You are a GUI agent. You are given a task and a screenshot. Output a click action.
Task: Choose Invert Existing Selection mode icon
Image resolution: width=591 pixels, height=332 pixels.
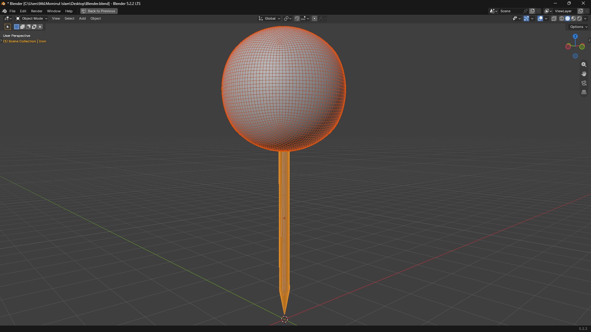click(x=34, y=27)
